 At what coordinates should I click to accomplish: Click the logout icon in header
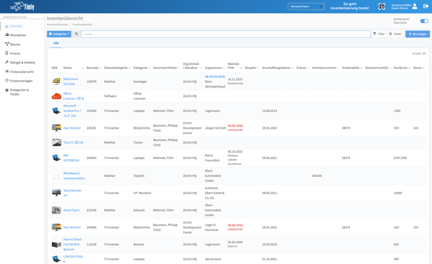tap(426, 6)
